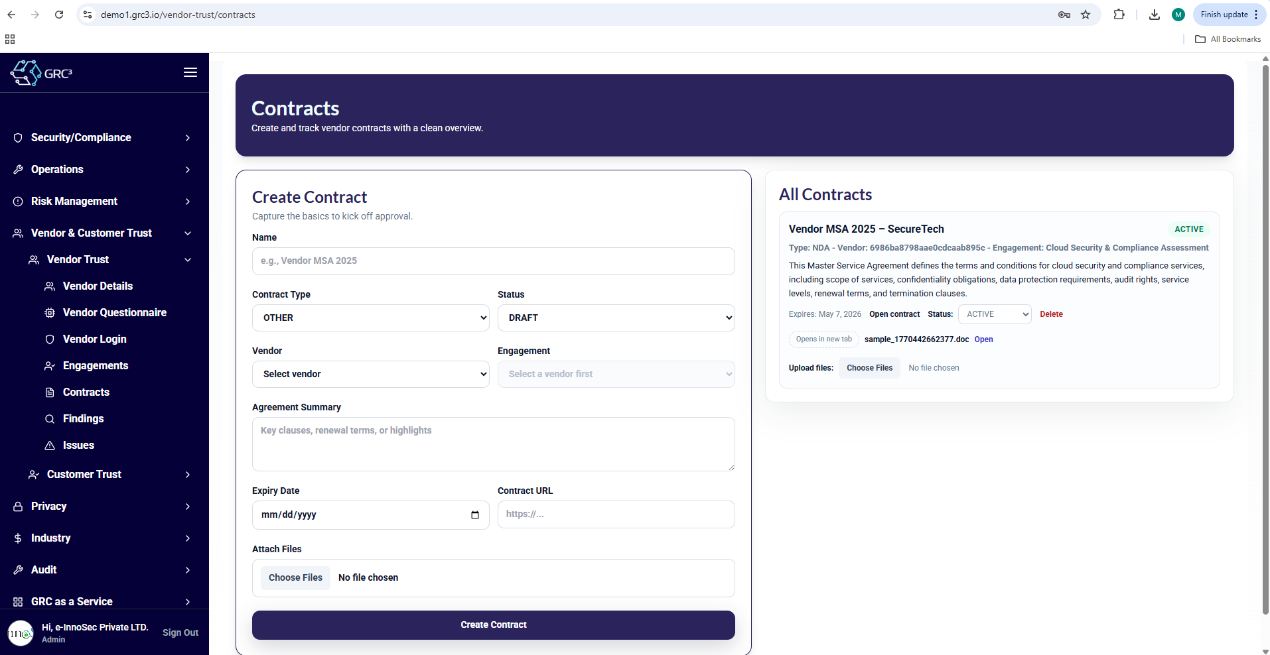Open the Select vendor dropdown
This screenshot has height=655, width=1270.
coord(370,374)
